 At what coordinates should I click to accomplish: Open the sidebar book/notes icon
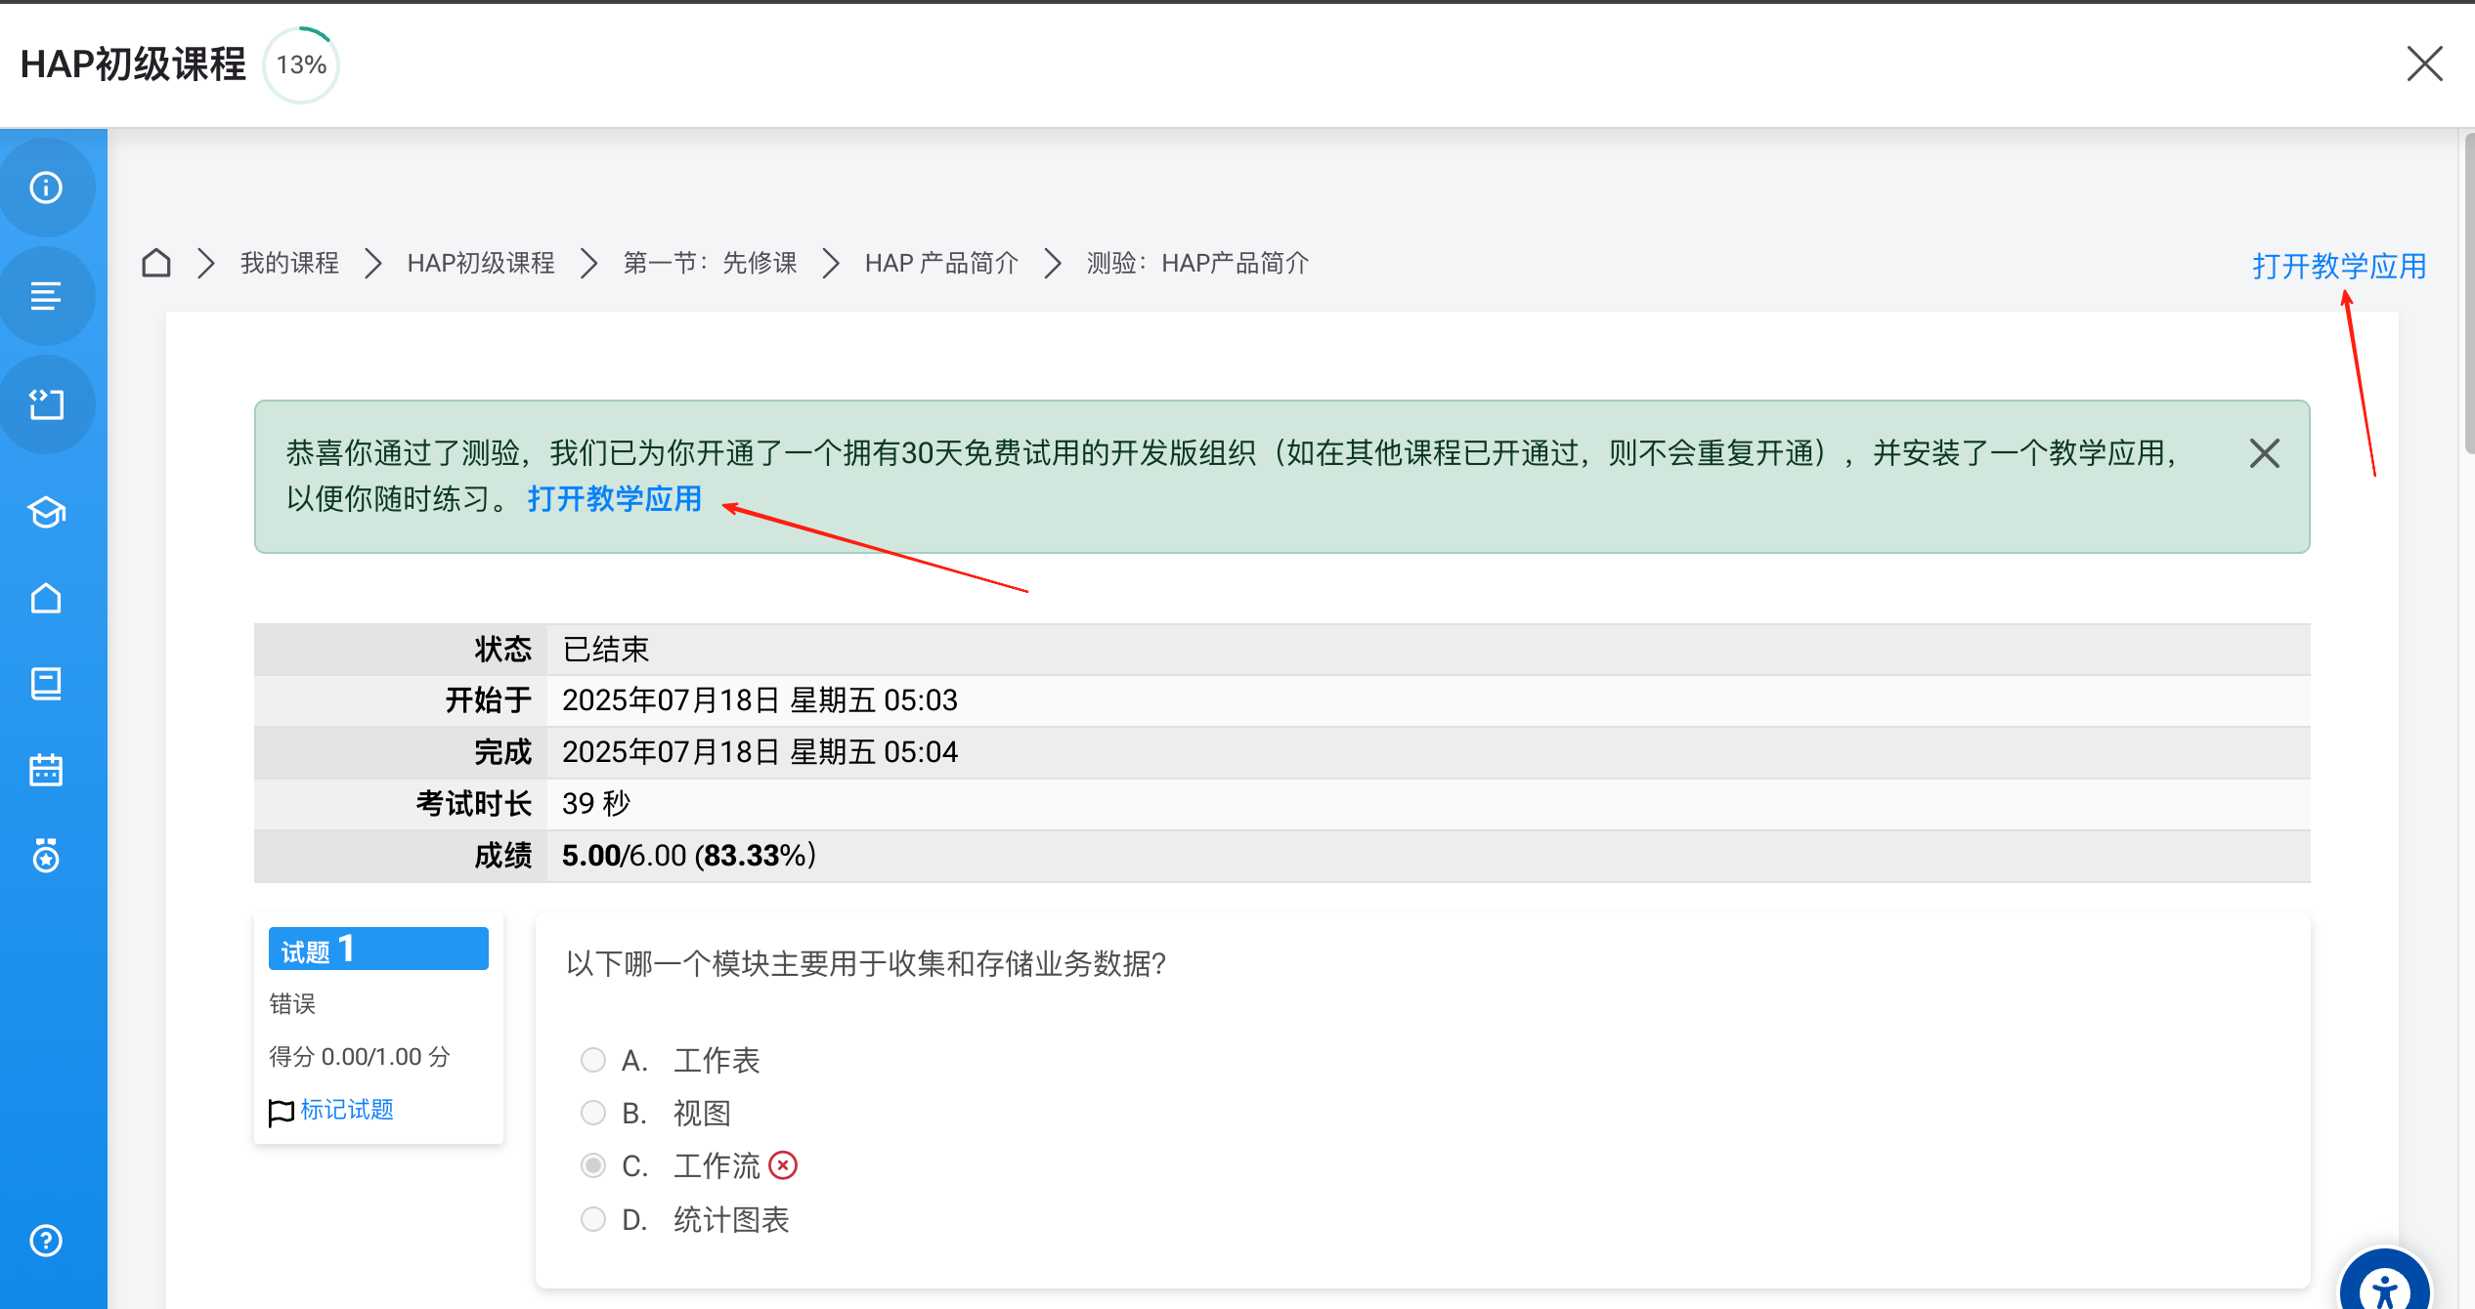[46, 684]
